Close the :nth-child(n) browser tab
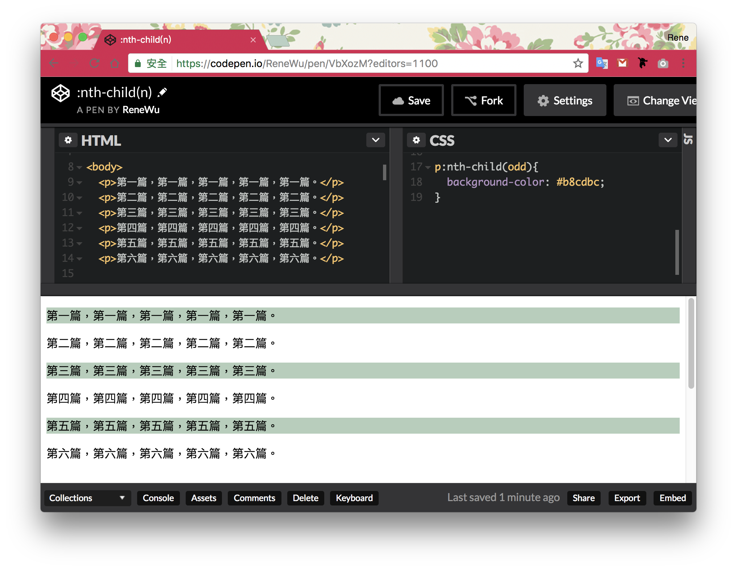737x570 pixels. [253, 40]
